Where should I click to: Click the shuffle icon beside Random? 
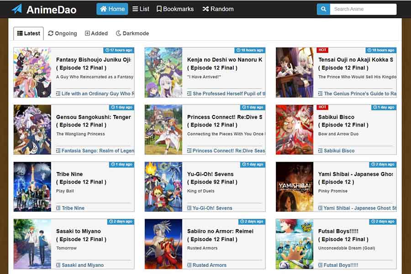click(x=205, y=9)
